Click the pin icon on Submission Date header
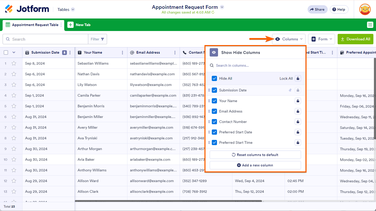376x211 pixels. coord(64,52)
